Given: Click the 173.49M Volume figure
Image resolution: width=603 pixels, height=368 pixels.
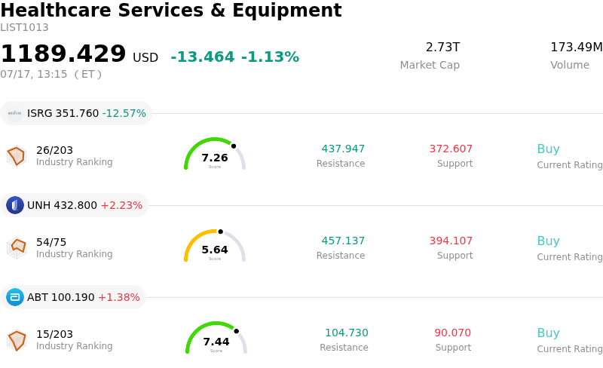Looking at the screenshot, I should click(x=577, y=47).
